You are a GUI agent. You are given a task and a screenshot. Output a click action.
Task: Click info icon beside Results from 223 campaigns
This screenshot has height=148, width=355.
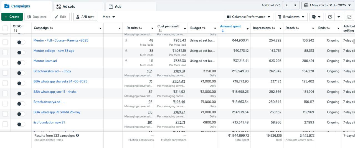(77, 136)
